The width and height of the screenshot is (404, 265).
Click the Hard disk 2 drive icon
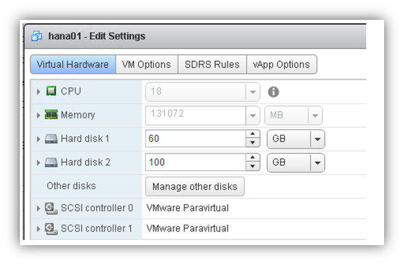click(52, 162)
